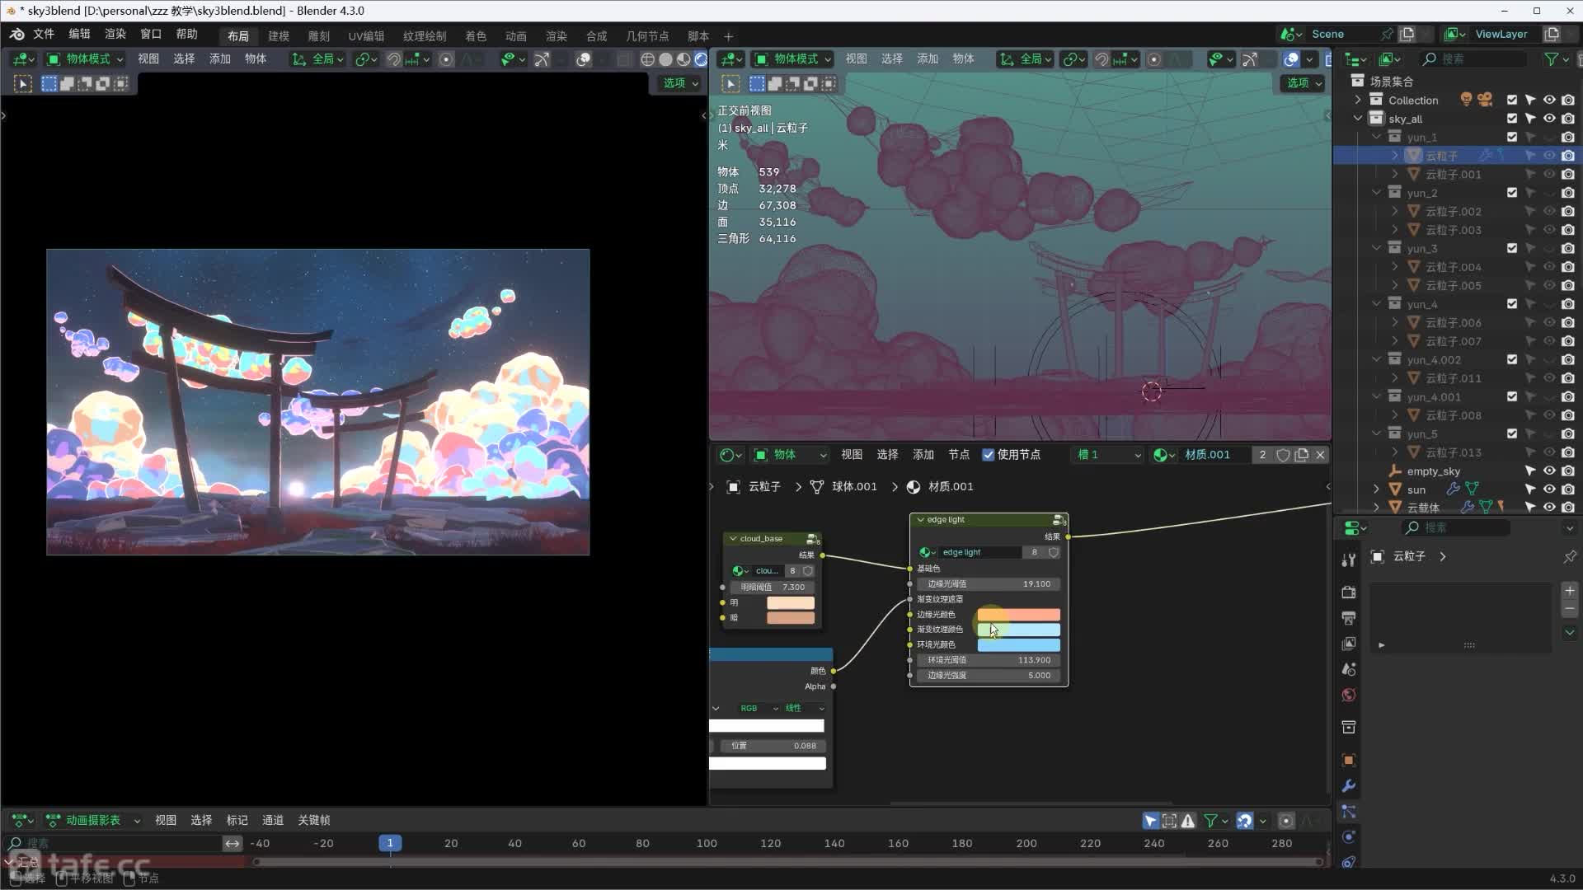The width and height of the screenshot is (1583, 890).
Task: Toggle fake user shield for 材质.001
Action: click(1283, 455)
